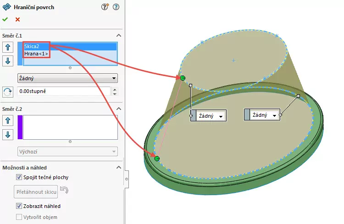
Task: Click the Hraniční povrch feature icon
Action: 6,7
